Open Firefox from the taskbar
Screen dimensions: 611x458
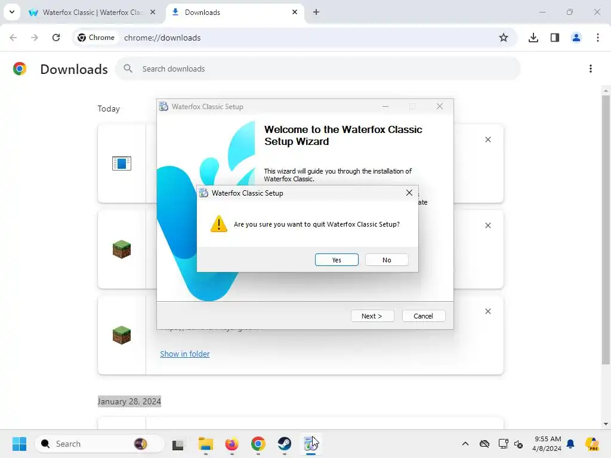[232, 444]
